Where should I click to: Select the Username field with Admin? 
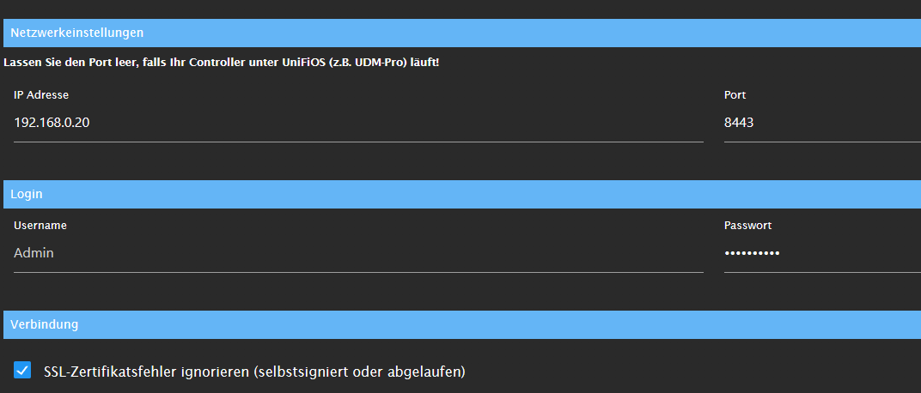point(358,253)
